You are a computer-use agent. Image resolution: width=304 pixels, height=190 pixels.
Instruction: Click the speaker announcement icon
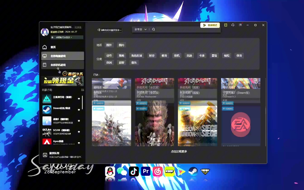click(x=99, y=30)
